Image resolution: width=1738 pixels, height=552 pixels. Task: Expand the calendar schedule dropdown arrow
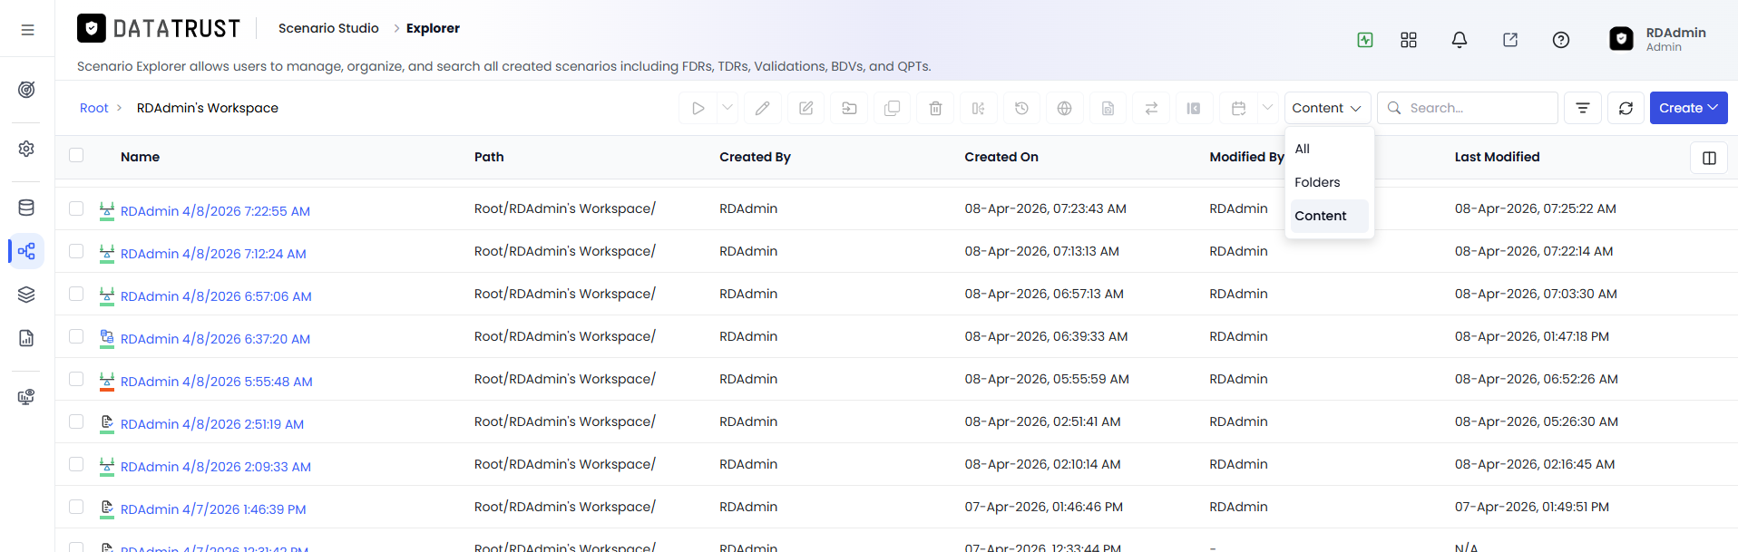point(1268,108)
